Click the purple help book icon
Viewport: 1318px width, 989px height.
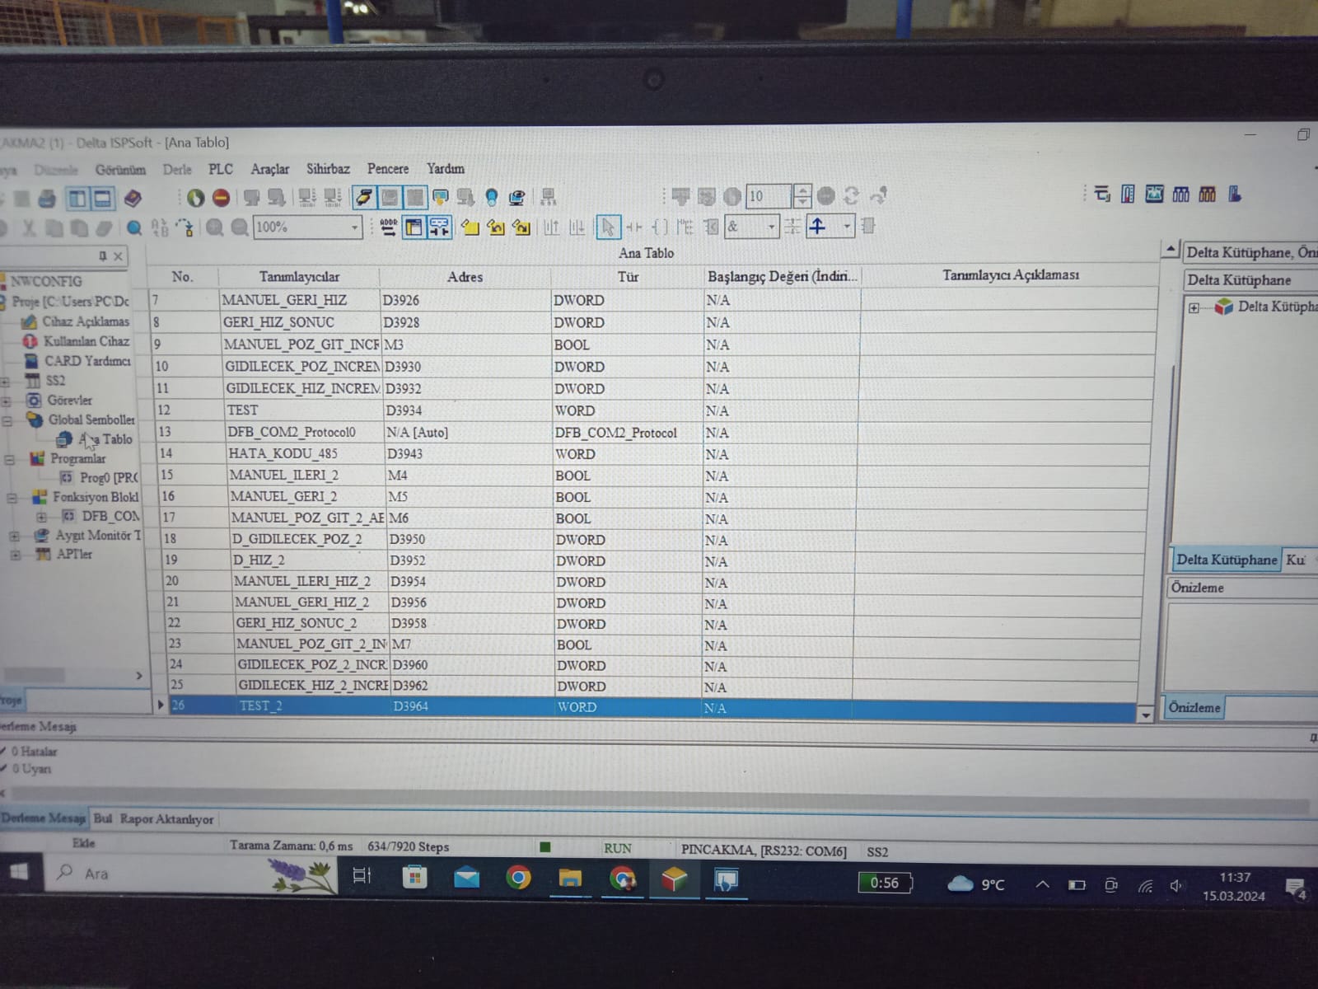point(133,198)
